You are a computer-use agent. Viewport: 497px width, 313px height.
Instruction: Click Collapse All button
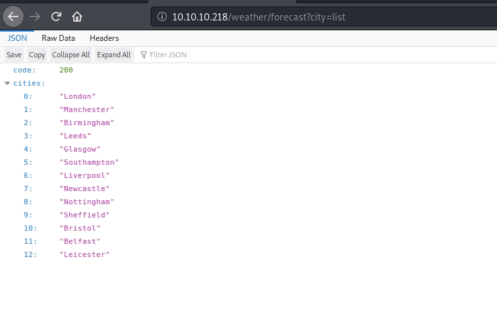click(x=71, y=55)
